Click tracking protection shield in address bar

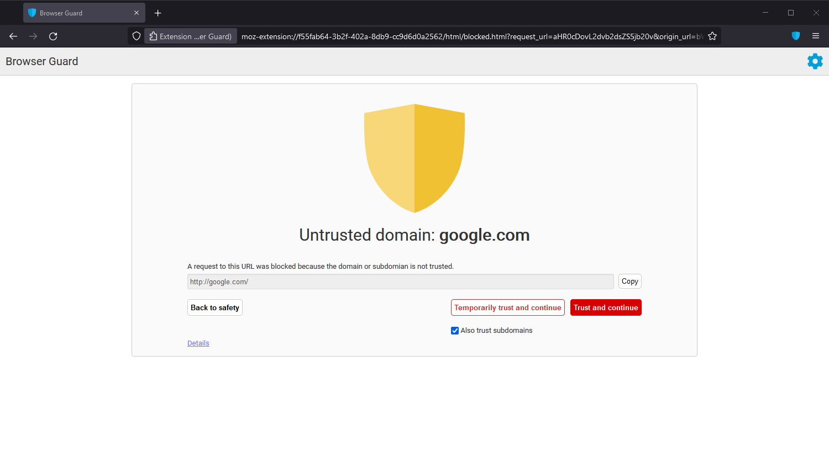pyautogui.click(x=137, y=36)
